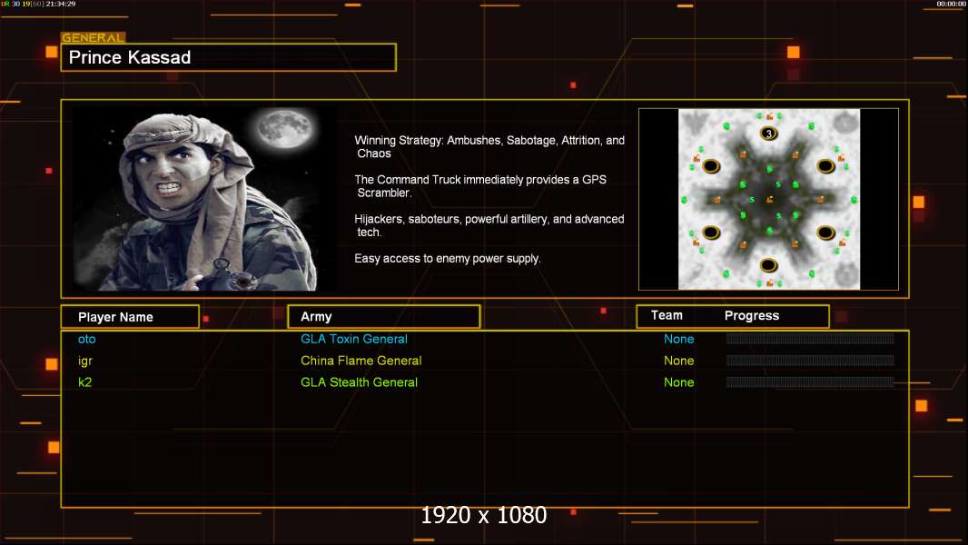Select player name oto
Image resolution: width=968 pixels, height=545 pixels.
click(x=87, y=339)
